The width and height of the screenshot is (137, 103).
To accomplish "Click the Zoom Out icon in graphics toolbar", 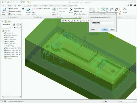I will [69, 21].
